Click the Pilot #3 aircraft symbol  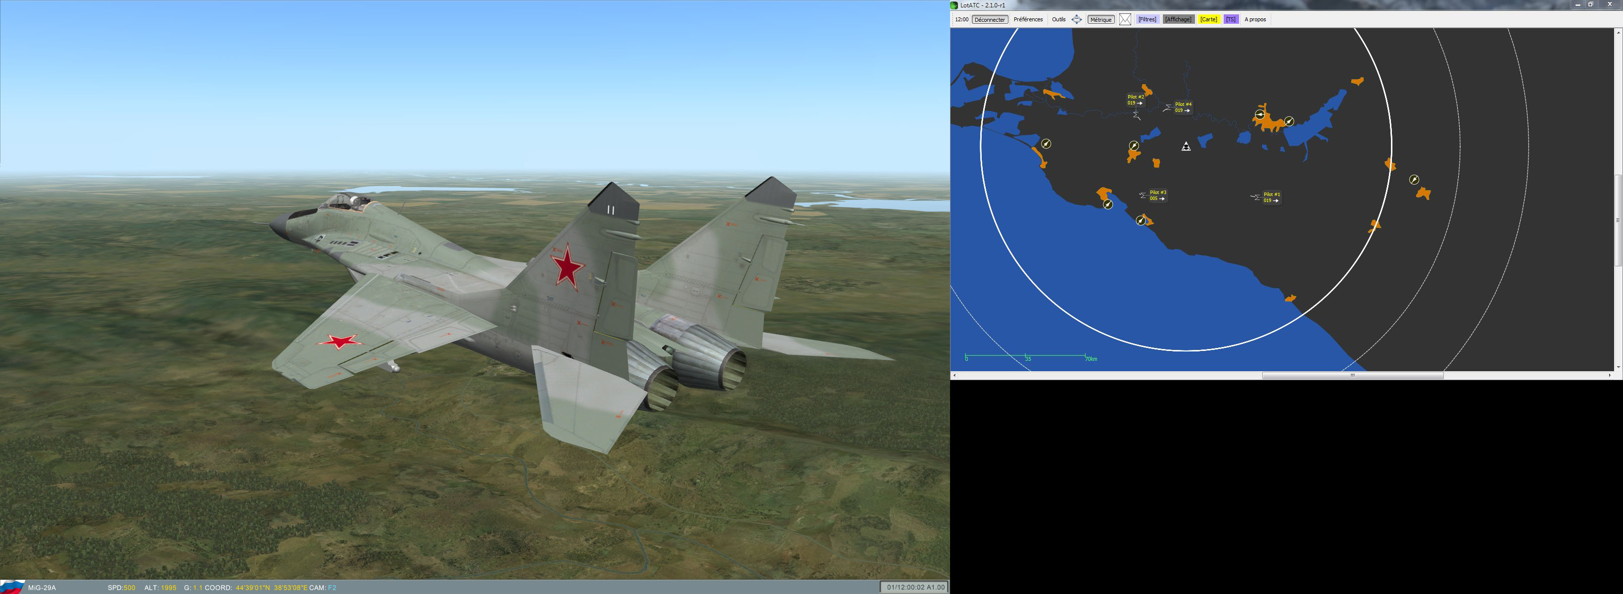point(1143,196)
